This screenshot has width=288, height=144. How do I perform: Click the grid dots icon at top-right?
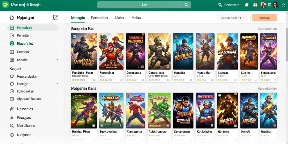point(283,5)
